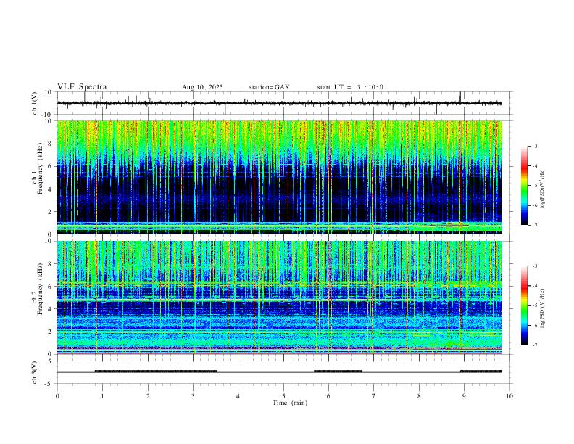Click the ch.1 spectrogram panel
This screenshot has height=444, width=574.
[280, 177]
